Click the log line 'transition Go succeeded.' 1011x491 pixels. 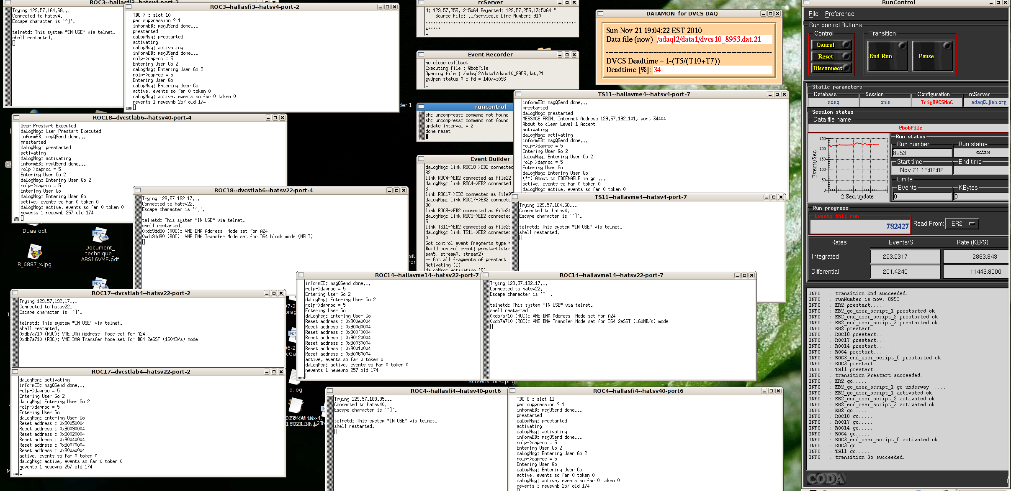(869, 457)
